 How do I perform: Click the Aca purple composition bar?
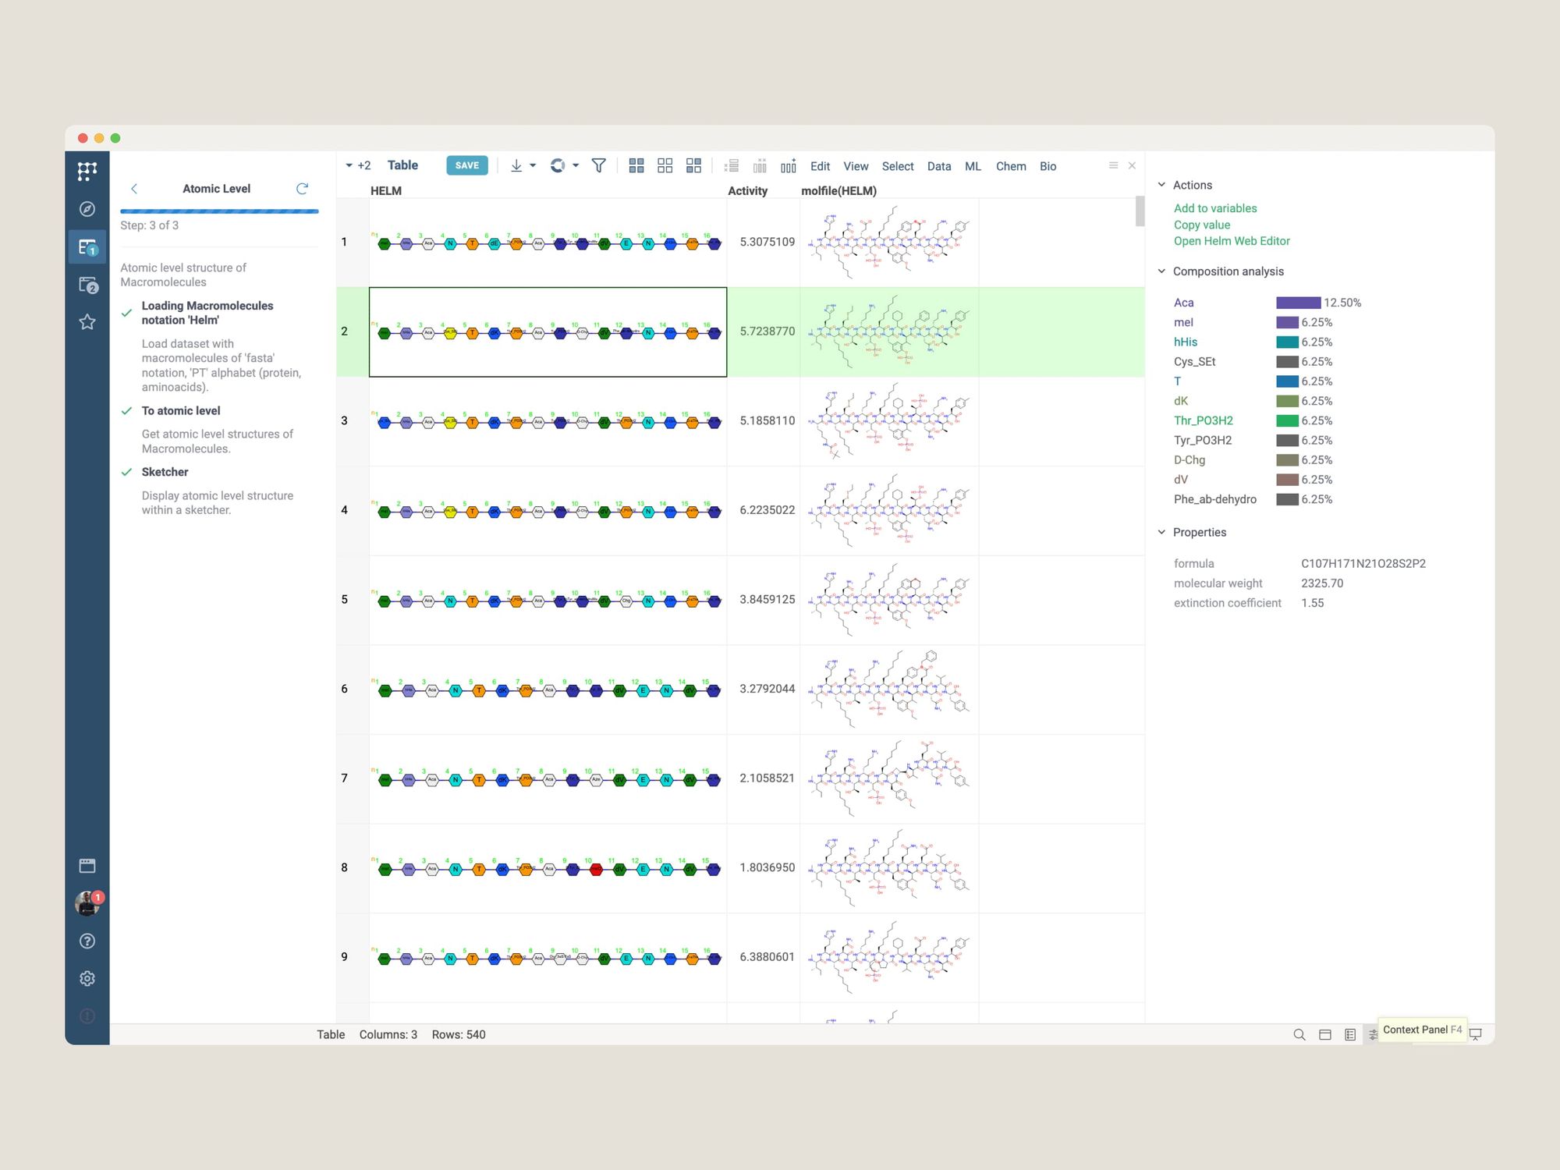point(1298,303)
